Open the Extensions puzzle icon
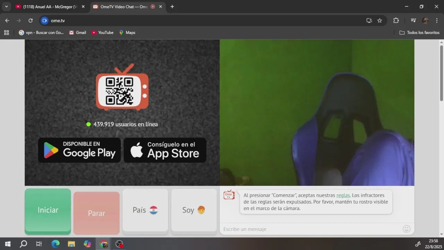The height and width of the screenshot is (250, 444). (x=396, y=20)
